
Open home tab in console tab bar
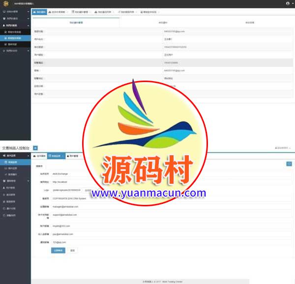coord(39,156)
